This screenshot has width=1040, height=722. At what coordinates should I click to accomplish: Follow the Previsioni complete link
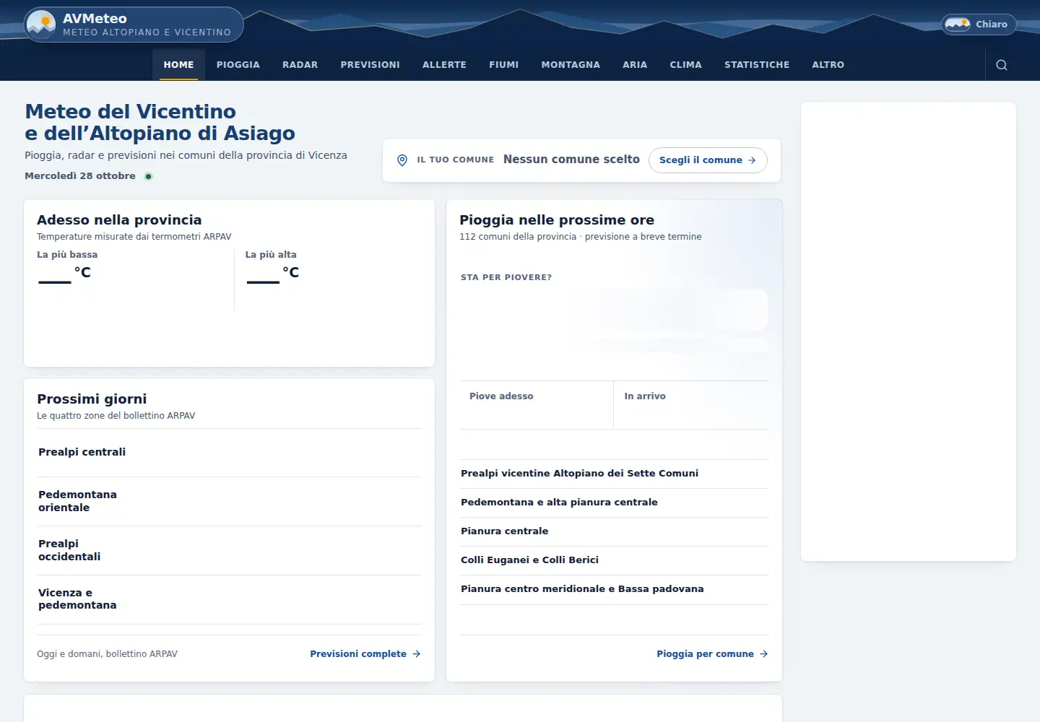tap(365, 654)
